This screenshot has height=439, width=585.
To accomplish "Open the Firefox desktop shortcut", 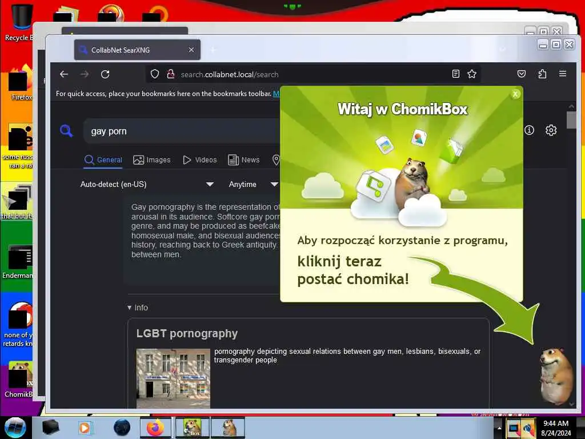I will click(x=21, y=84).
